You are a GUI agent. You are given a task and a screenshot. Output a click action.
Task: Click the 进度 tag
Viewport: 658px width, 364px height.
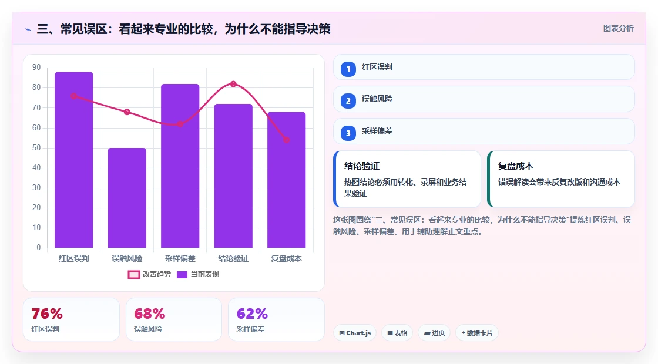[434, 333]
